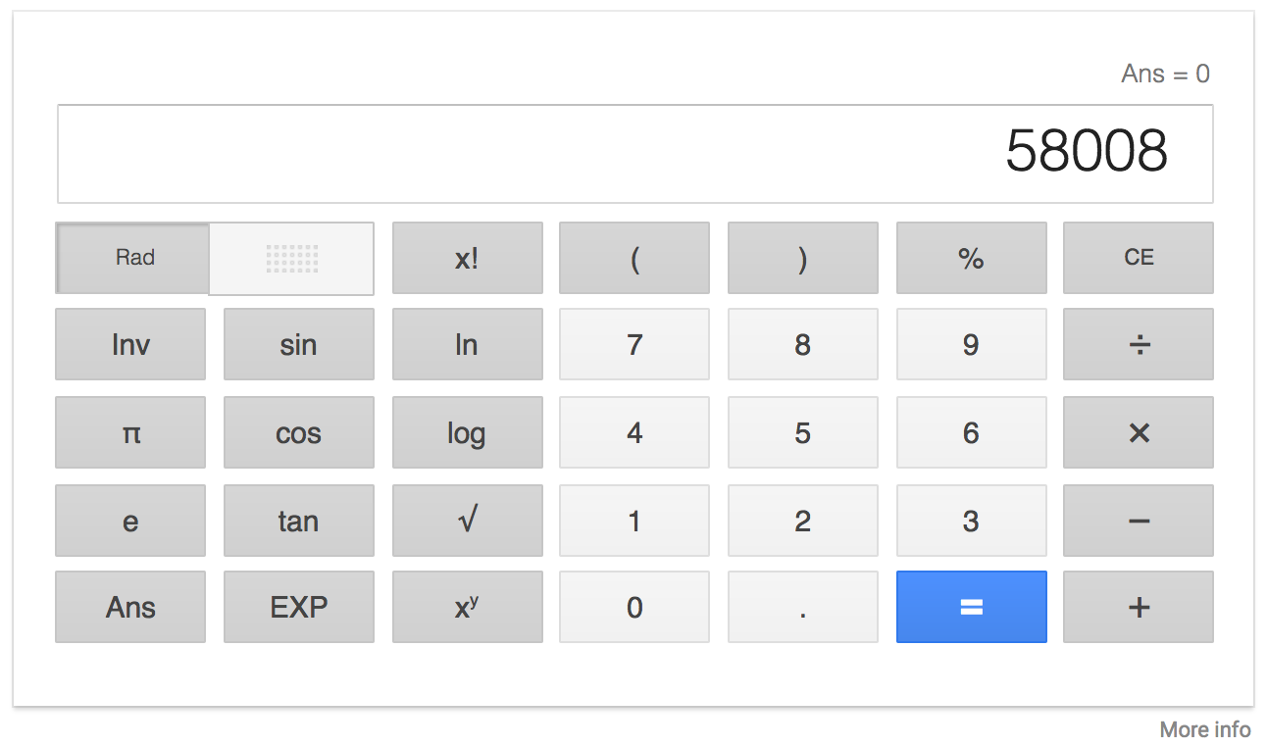Screen dimensions: 1267x747
Task: Select the Rad angle mode
Action: click(133, 258)
